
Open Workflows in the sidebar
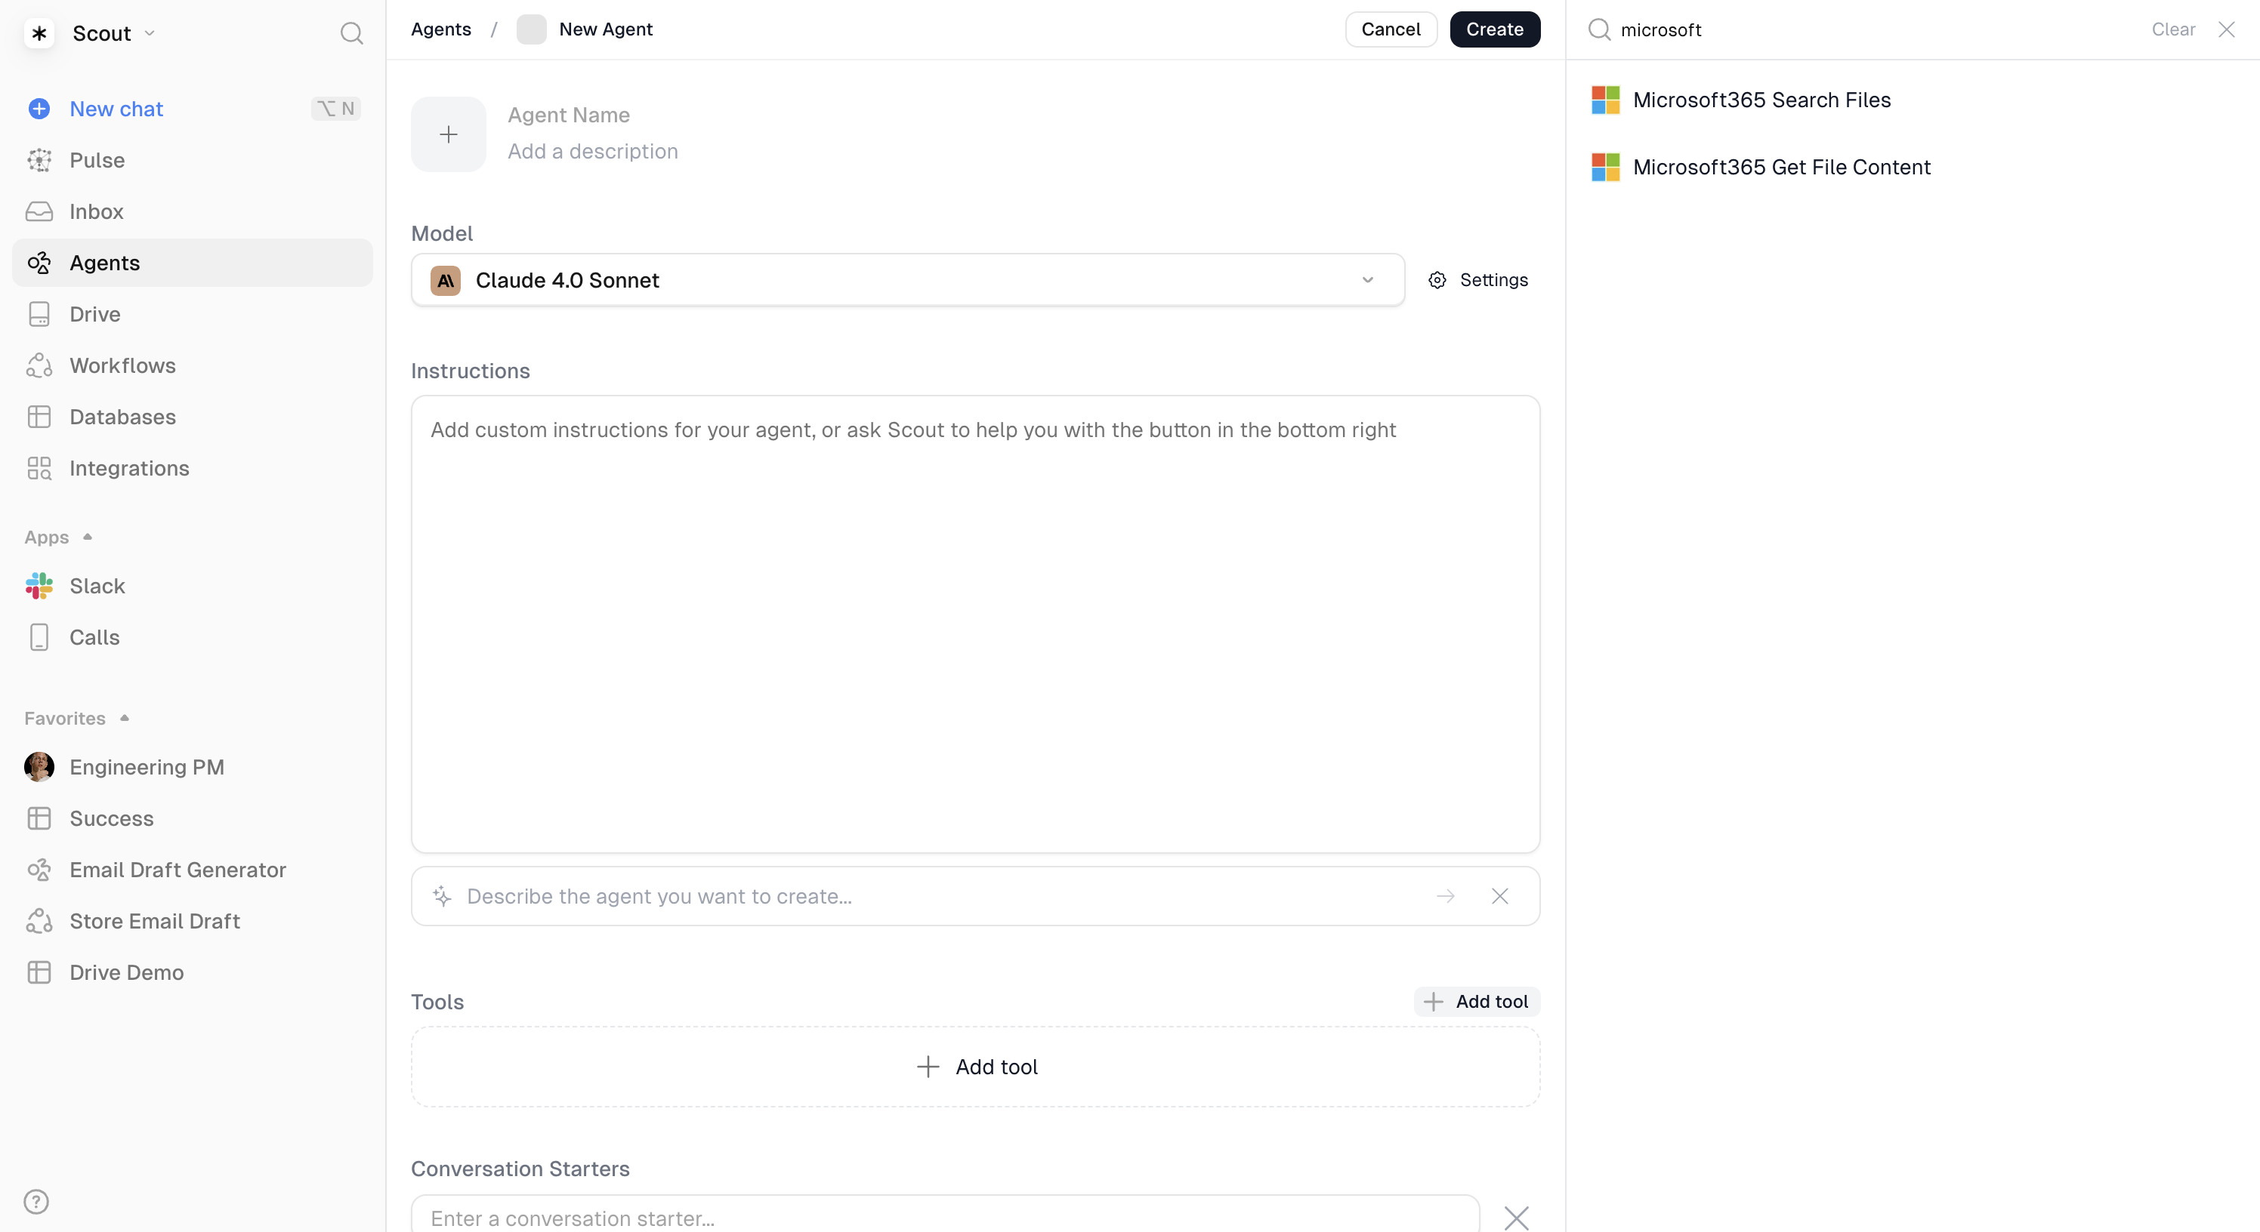[122, 365]
